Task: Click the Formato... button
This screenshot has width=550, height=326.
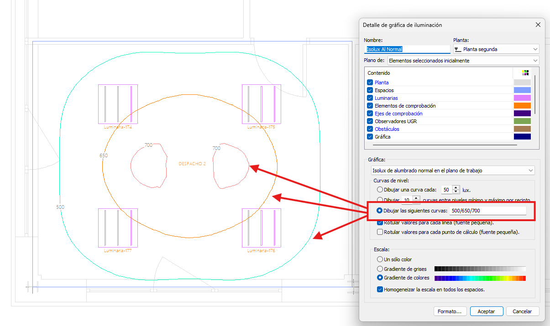Action: (450, 311)
